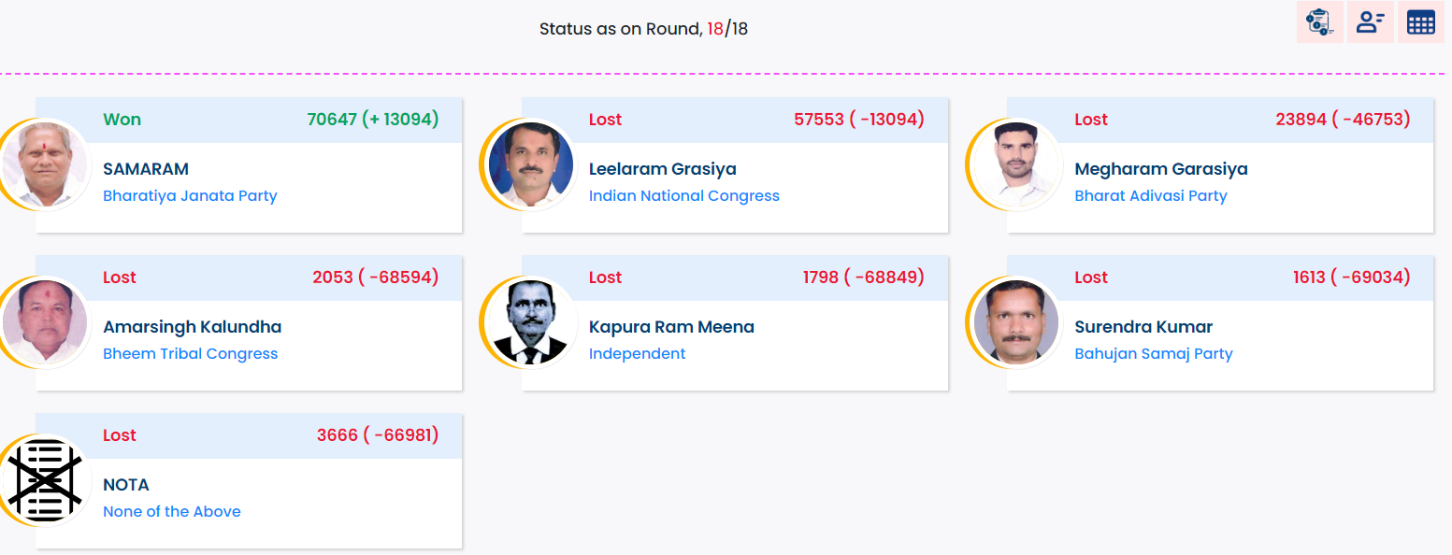Click the crossed-out NOTA ballot icon
Viewport: 1452px width, 555px height.
[44, 480]
